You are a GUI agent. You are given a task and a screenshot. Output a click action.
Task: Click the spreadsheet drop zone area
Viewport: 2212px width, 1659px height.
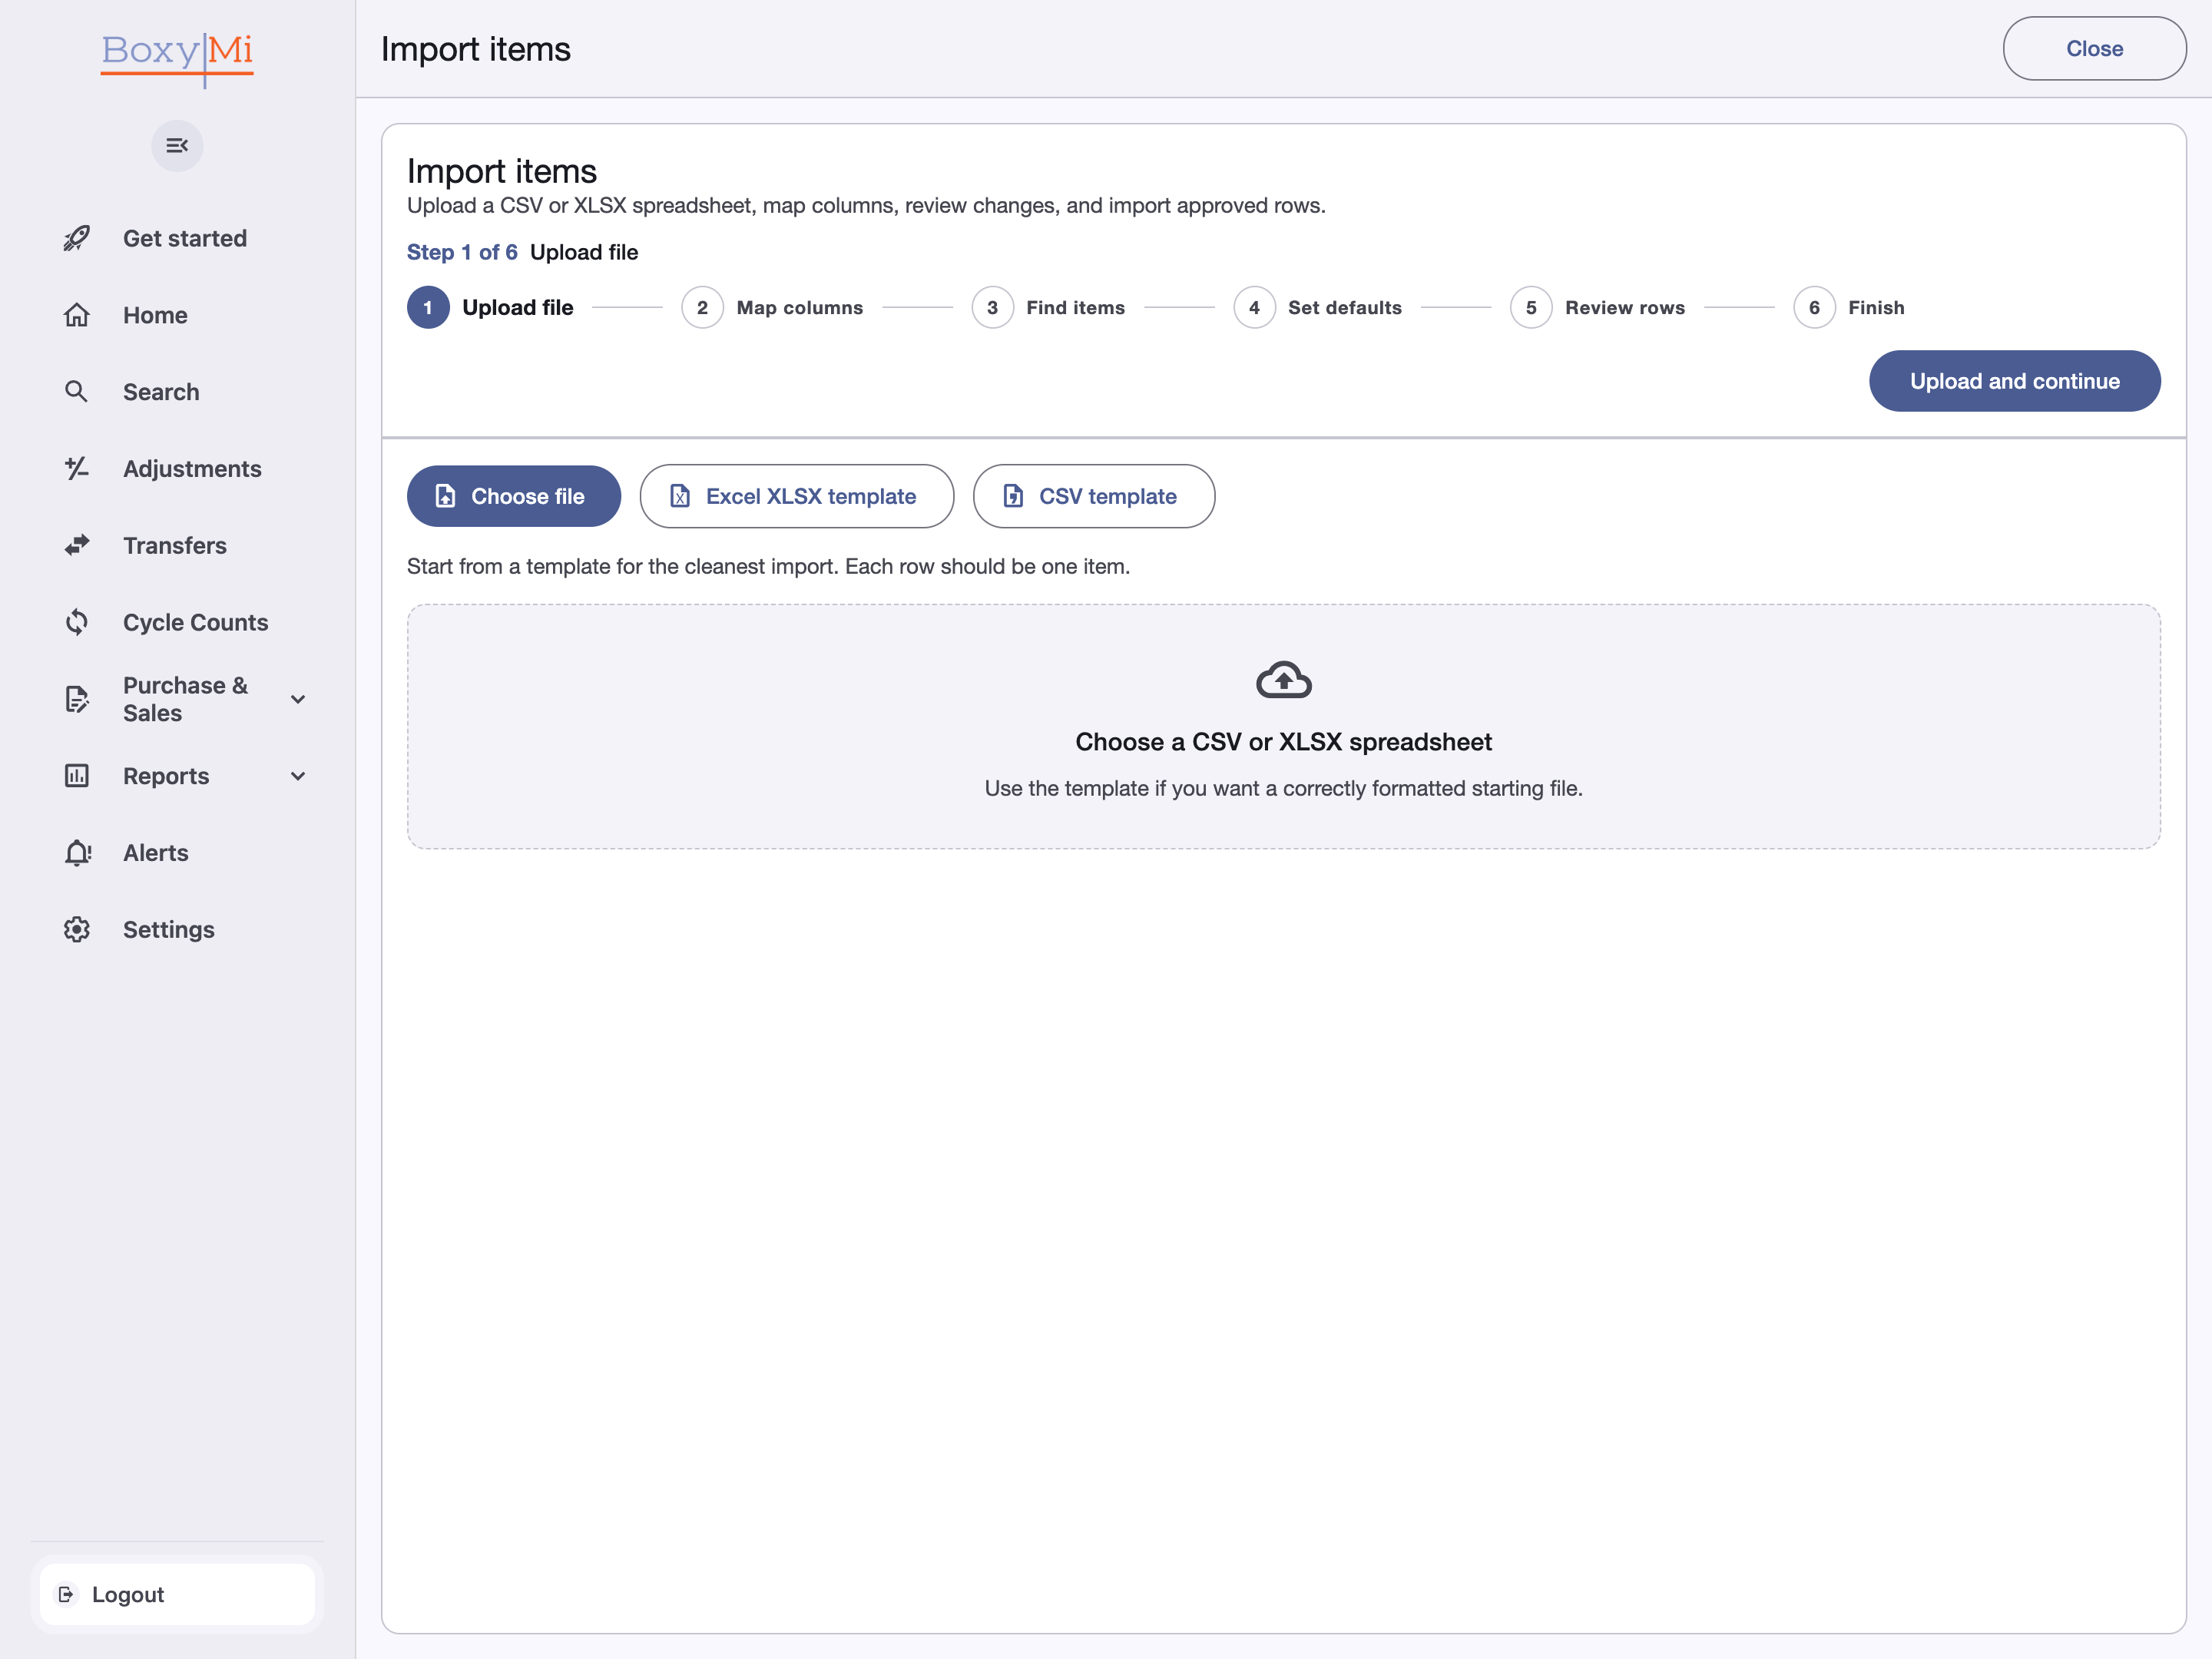[1283, 727]
